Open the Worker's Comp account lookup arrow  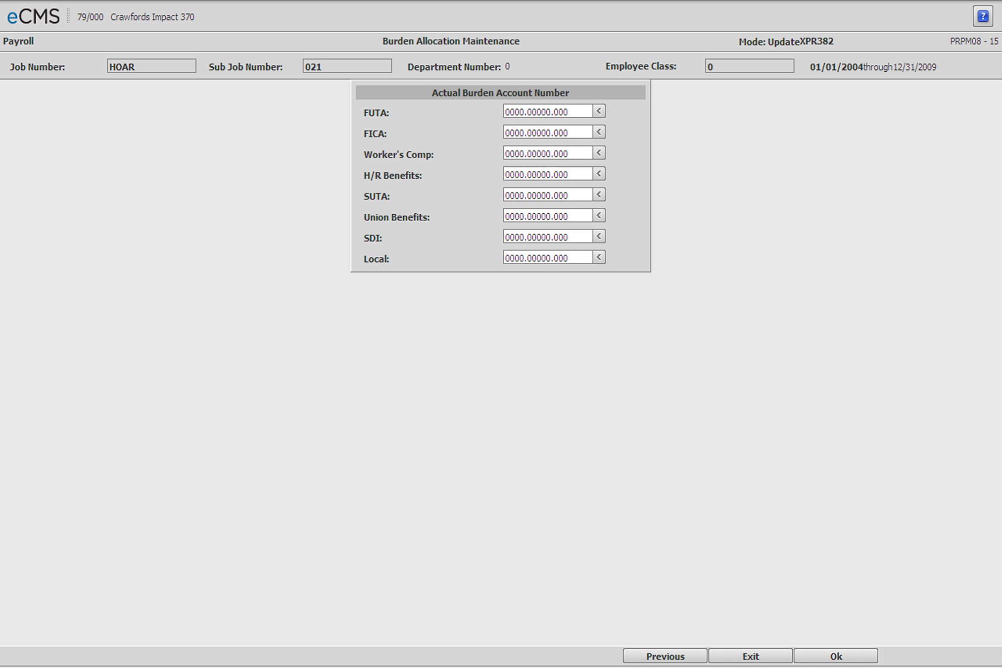[599, 153]
